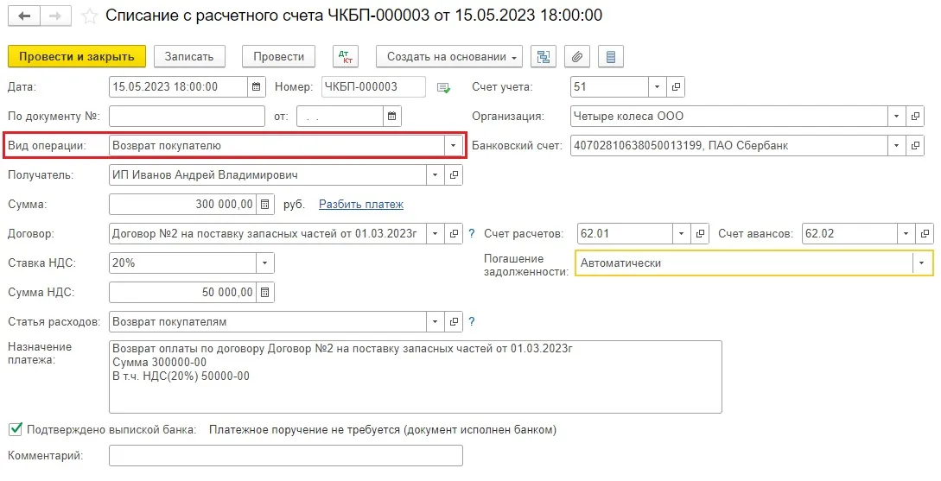Viewport: 941px width, 481px height.
Task: Toggle Подтверждено выпиской банка checkbox
Action: pyautogui.click(x=15, y=429)
